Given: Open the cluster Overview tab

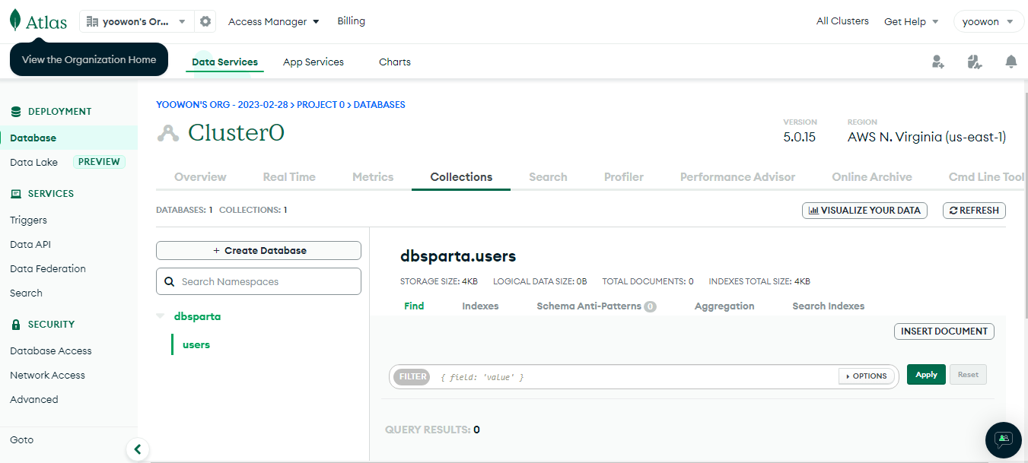Looking at the screenshot, I should (200, 177).
